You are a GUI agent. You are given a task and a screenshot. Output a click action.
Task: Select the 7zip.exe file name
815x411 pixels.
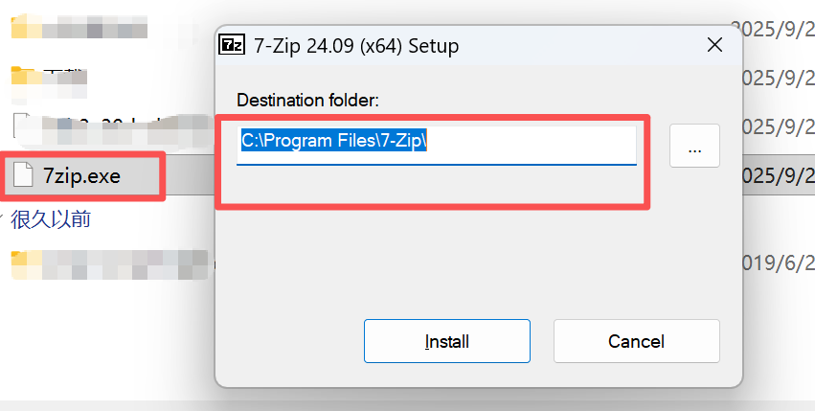tap(81, 176)
